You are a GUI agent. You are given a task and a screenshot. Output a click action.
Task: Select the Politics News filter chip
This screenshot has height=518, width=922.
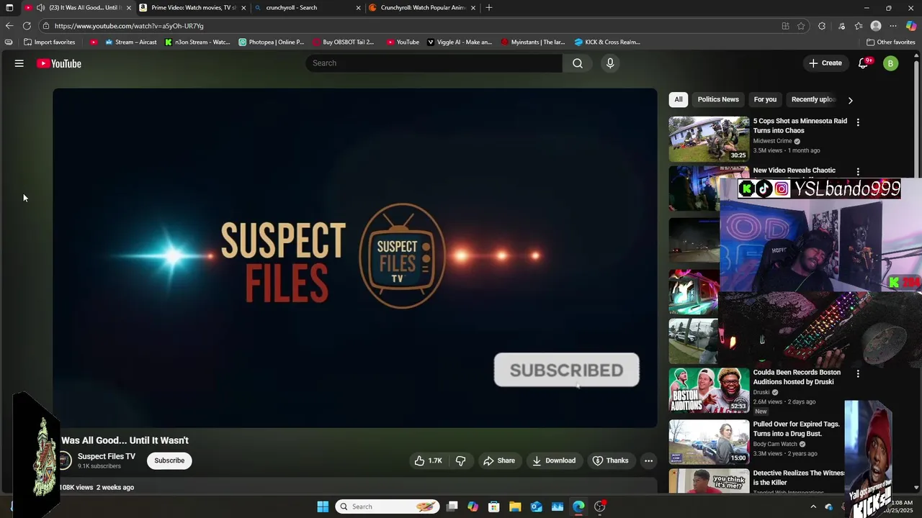718,99
